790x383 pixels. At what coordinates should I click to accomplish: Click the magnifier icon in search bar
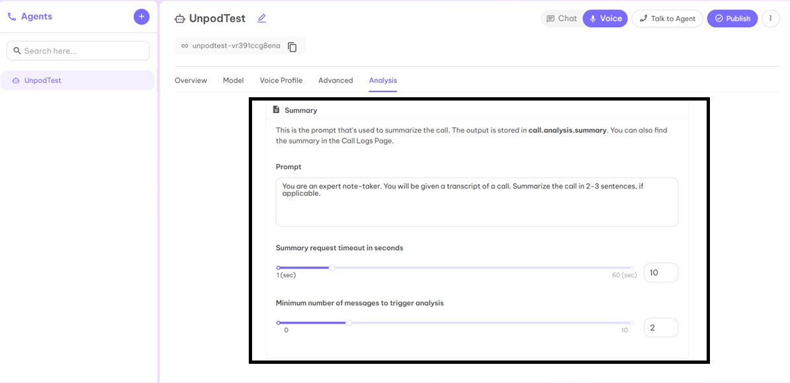point(17,50)
